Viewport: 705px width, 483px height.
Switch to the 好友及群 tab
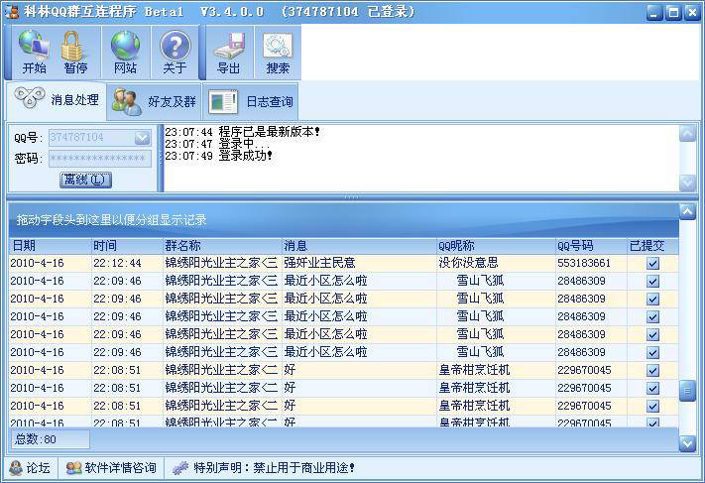(x=155, y=101)
